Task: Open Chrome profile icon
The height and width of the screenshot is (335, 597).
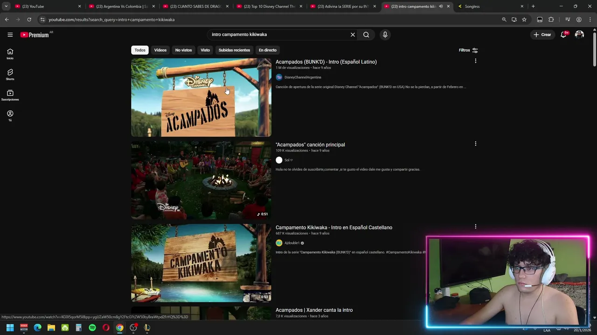Action: click(x=579, y=20)
